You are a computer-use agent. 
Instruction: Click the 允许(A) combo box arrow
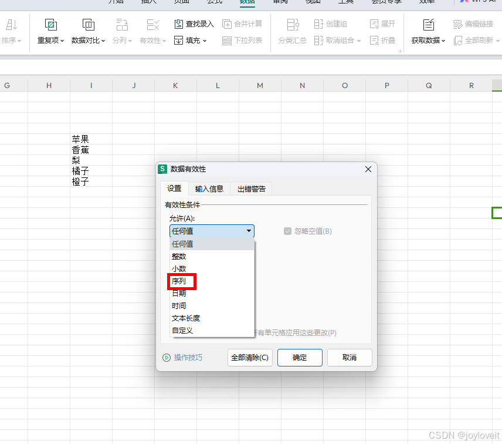click(x=249, y=231)
